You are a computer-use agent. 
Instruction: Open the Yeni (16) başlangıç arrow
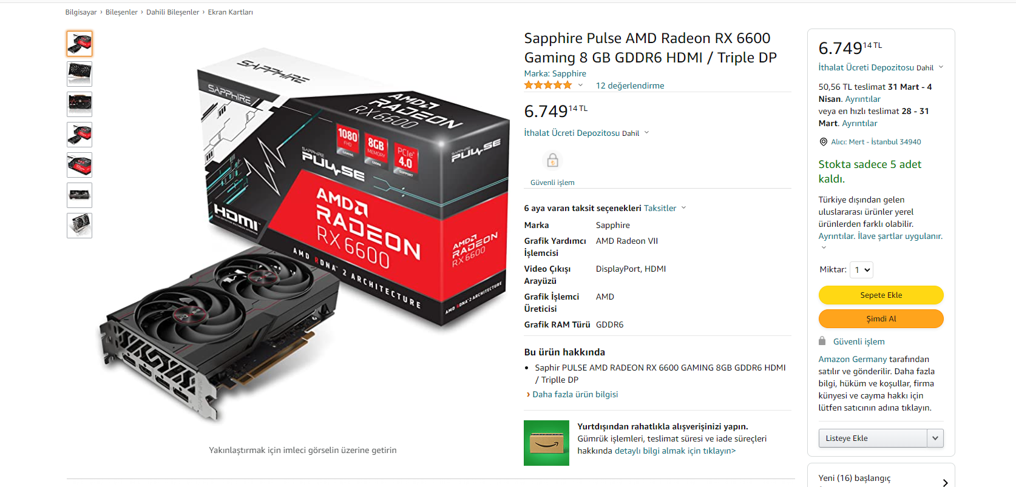tap(945, 483)
